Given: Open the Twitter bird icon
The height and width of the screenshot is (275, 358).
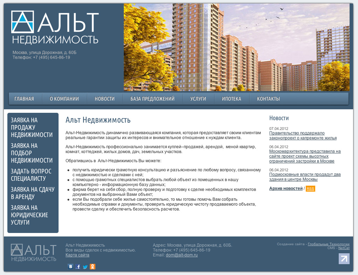Looking at the screenshot, I should (x=85, y=267).
